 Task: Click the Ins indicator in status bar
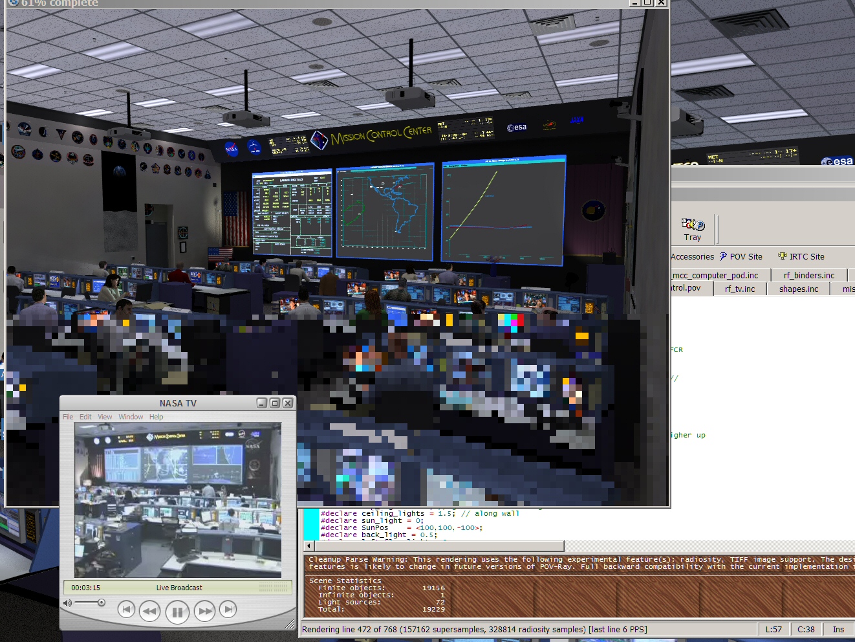(838, 629)
